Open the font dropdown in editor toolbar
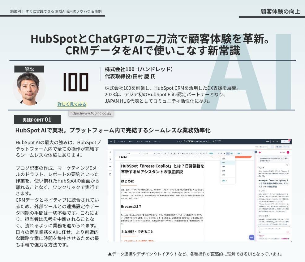This screenshot has height=262, width=305. [x=149, y=153]
